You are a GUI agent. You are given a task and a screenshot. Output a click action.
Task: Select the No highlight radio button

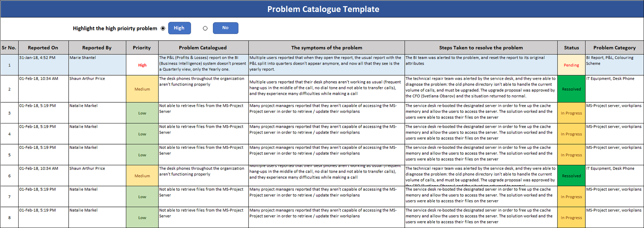[x=205, y=28]
